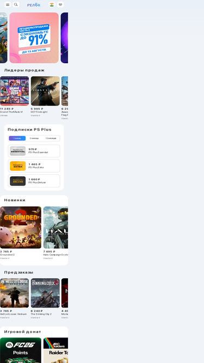
Task: Select the 3 months subscription tab
Action: [34, 138]
